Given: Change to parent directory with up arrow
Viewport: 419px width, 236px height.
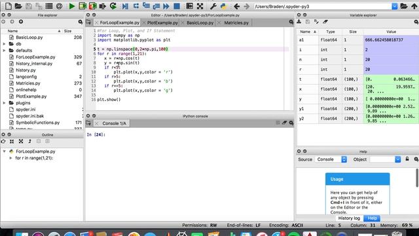Looking at the screenshot, I should coord(414,6).
